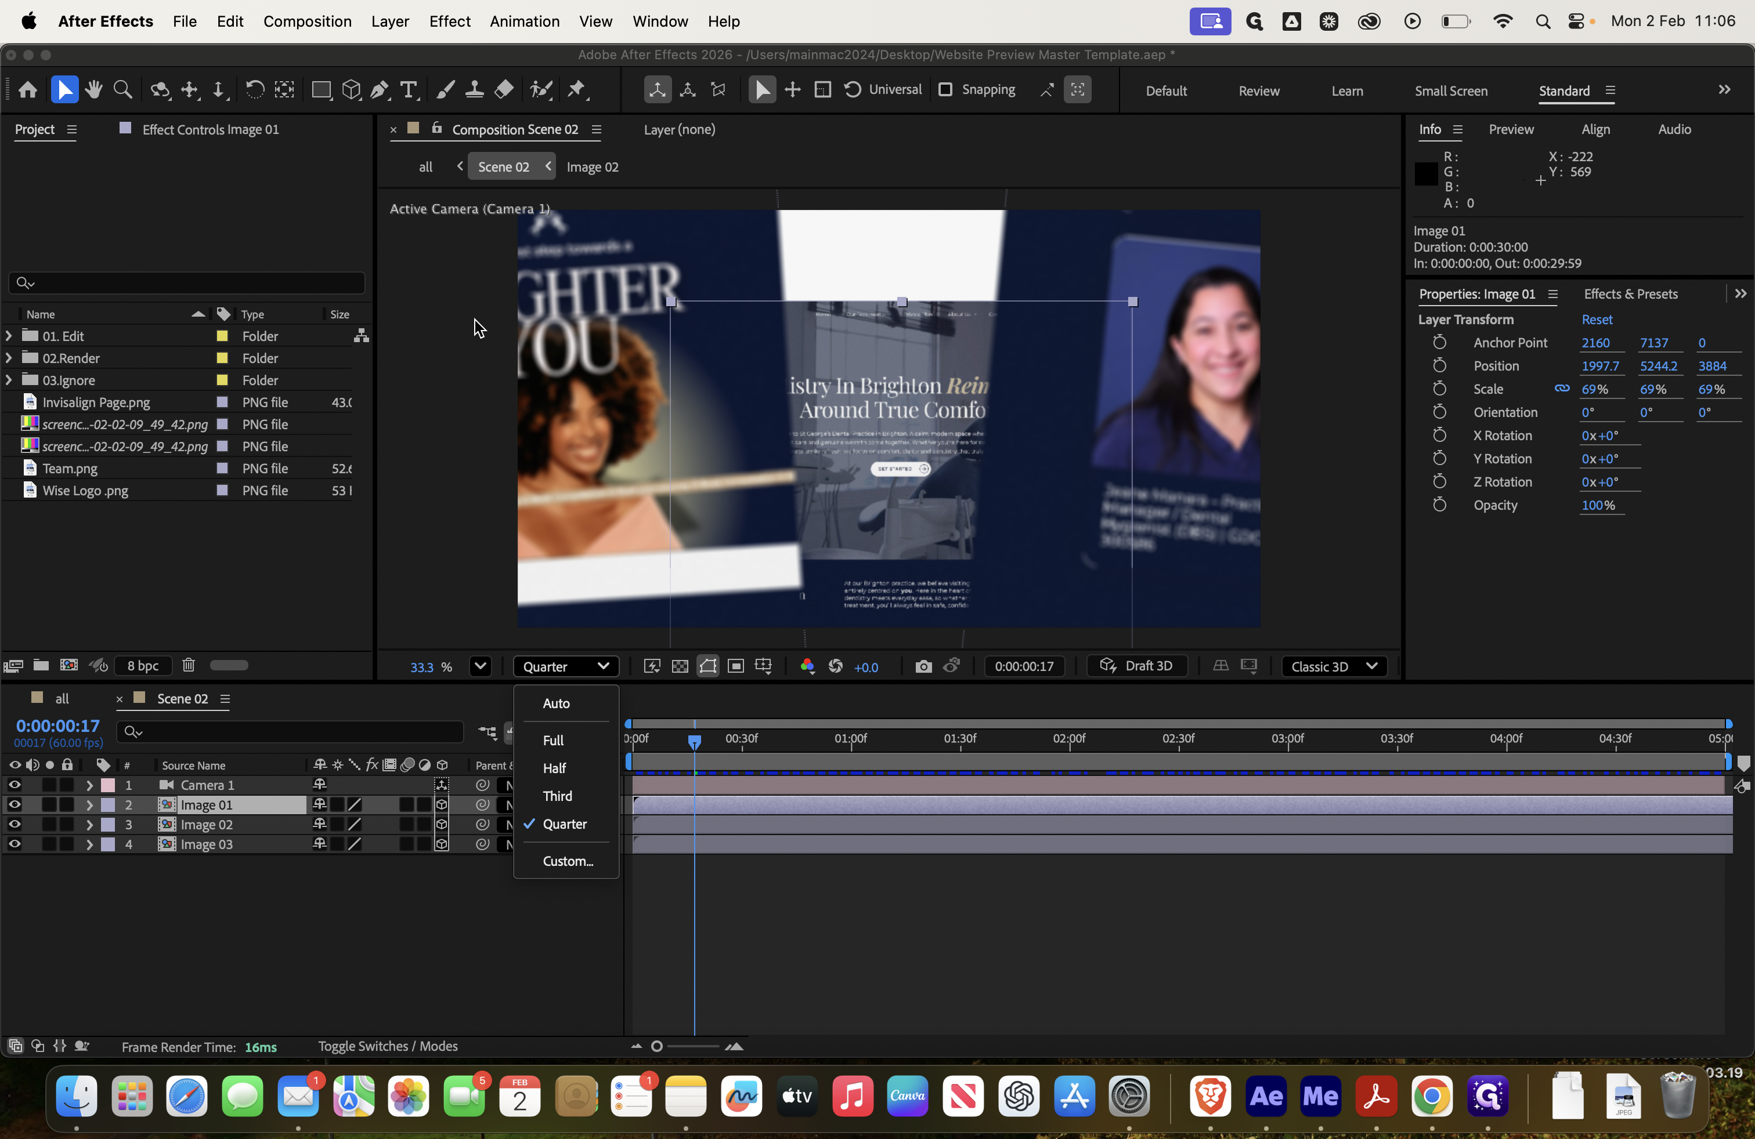Expand the 01. Edit folder

pyautogui.click(x=9, y=336)
